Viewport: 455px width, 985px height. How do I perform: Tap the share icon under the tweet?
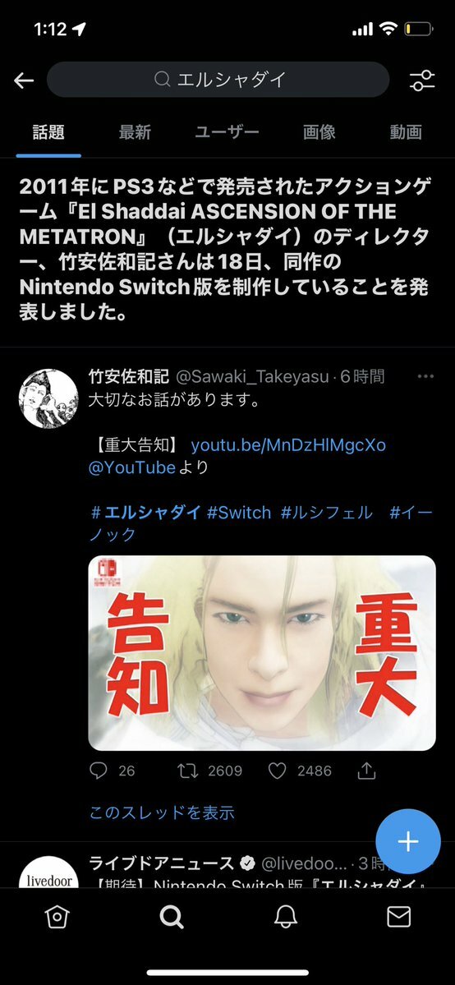point(366,770)
